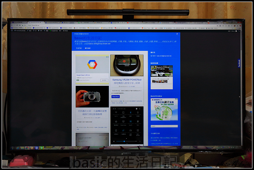This screenshot has width=254, height=170.
Task: Open the Windows Start button
Action: point(12,148)
